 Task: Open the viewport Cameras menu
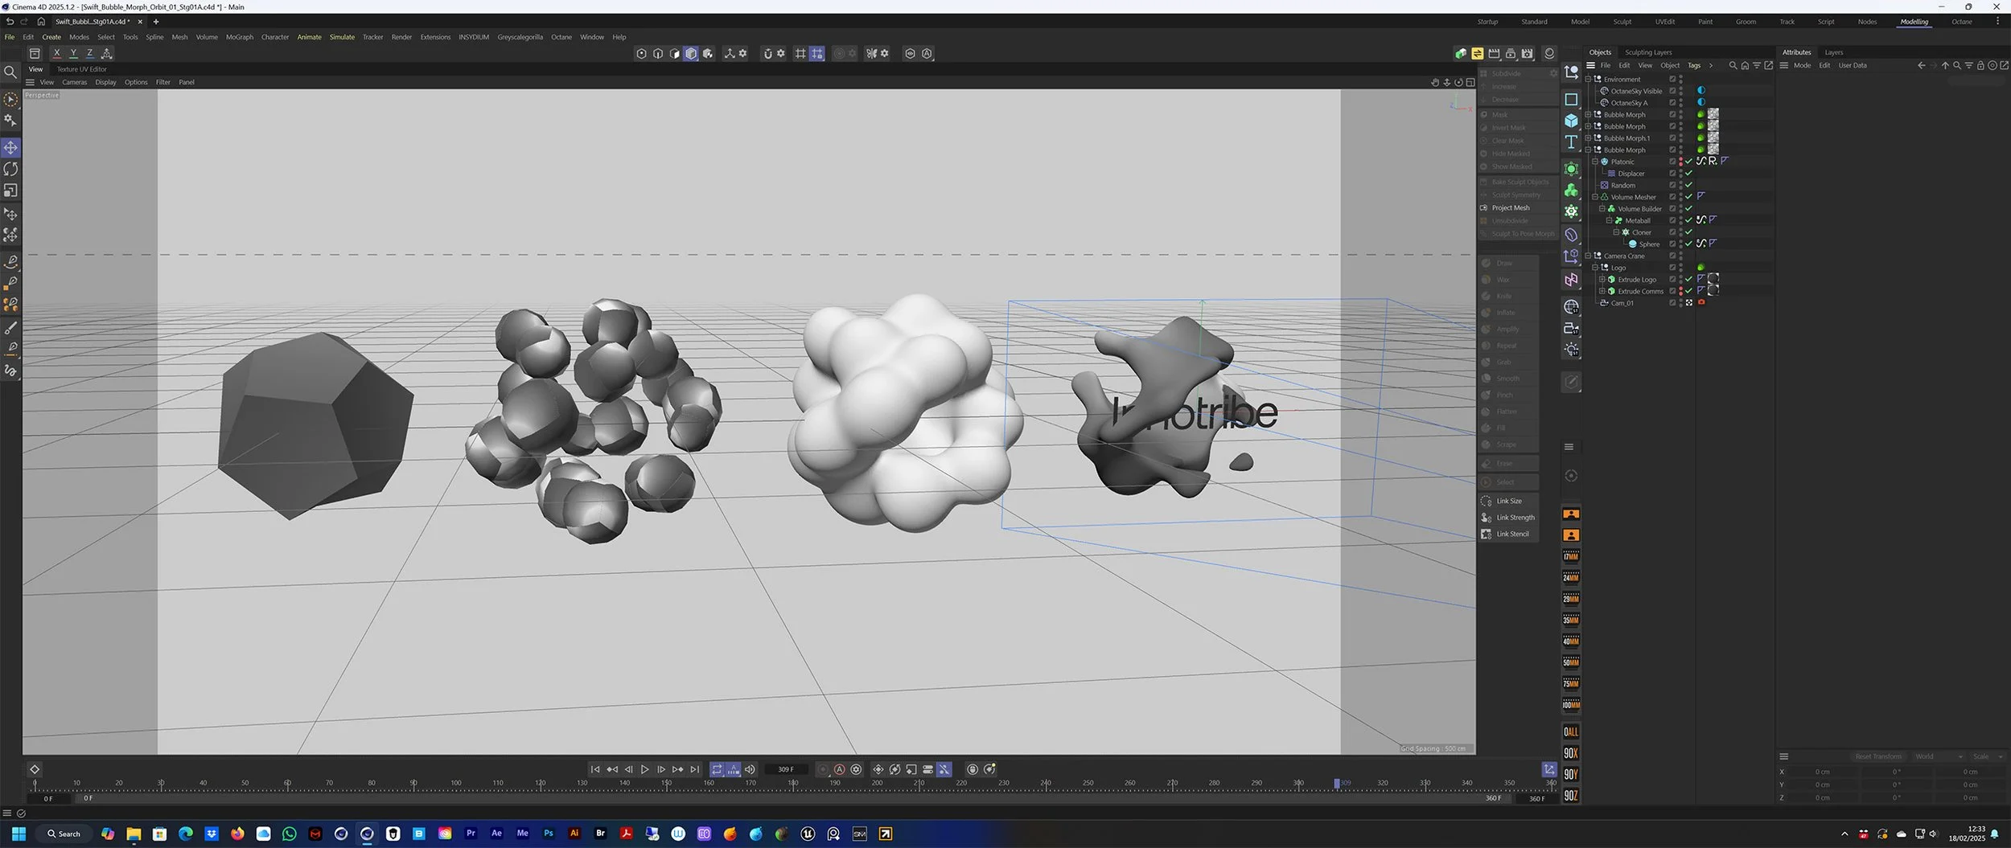pos(74,82)
